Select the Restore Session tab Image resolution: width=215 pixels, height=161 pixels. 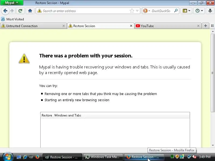point(101,26)
